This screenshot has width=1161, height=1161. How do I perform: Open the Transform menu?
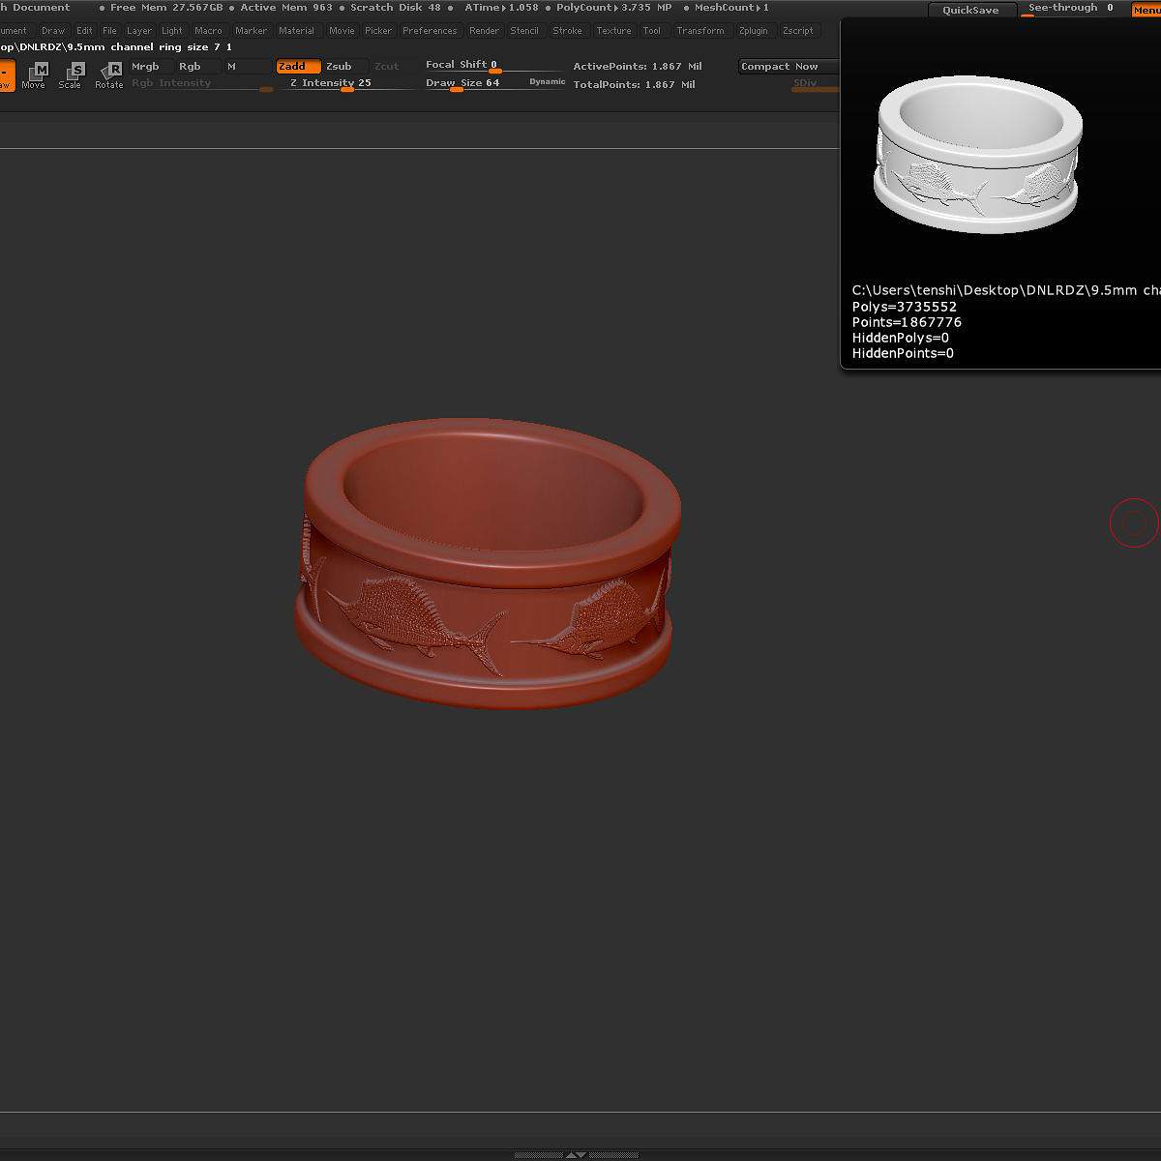pyautogui.click(x=700, y=31)
